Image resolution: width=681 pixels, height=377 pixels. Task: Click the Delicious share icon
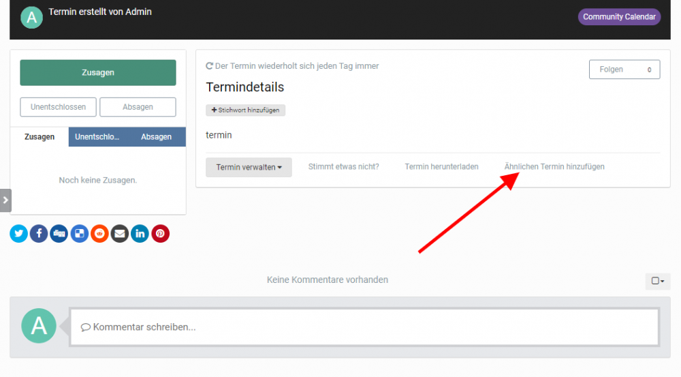[80, 234]
